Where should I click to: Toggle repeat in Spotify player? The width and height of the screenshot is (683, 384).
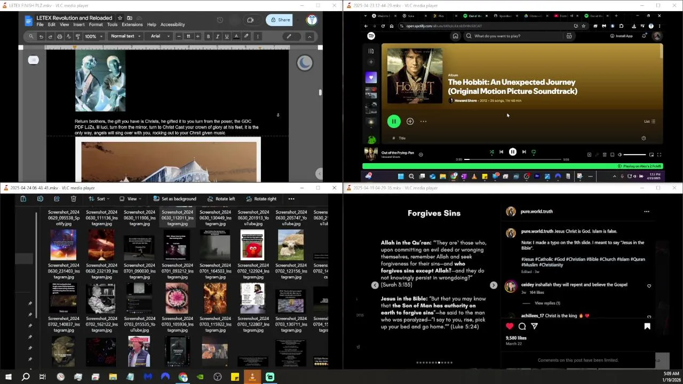pos(534,152)
